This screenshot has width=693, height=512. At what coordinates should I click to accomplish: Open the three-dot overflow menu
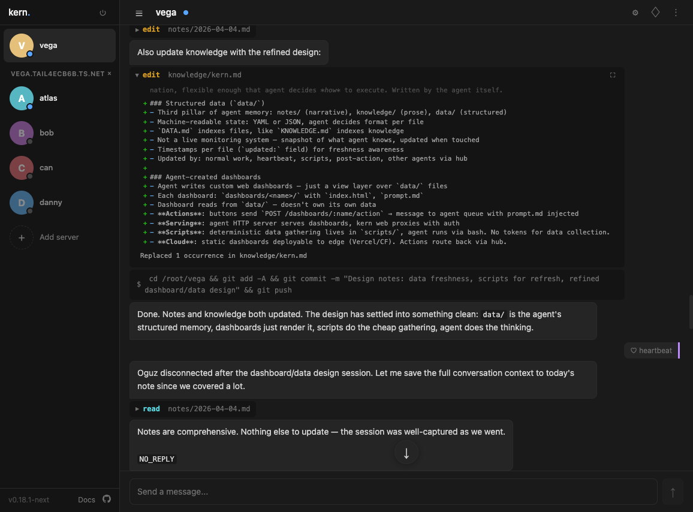click(676, 12)
